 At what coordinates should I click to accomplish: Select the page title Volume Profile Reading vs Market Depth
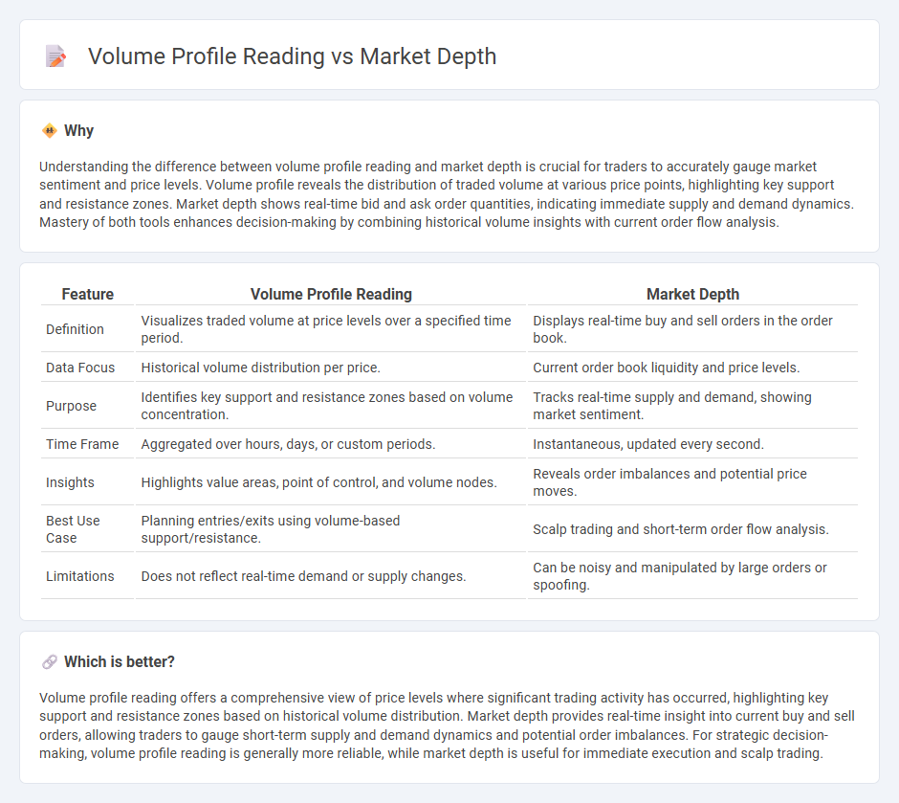click(x=292, y=56)
